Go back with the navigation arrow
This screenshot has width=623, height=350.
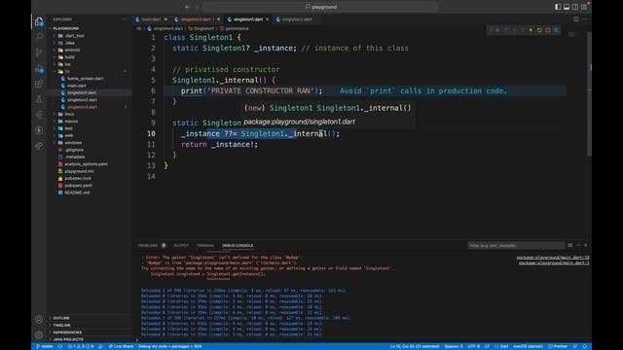187,7
